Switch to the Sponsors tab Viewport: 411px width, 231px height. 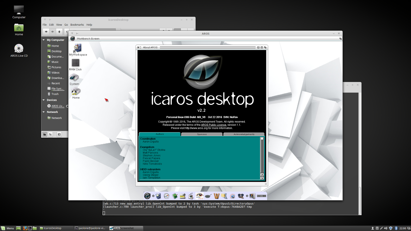pos(202,134)
